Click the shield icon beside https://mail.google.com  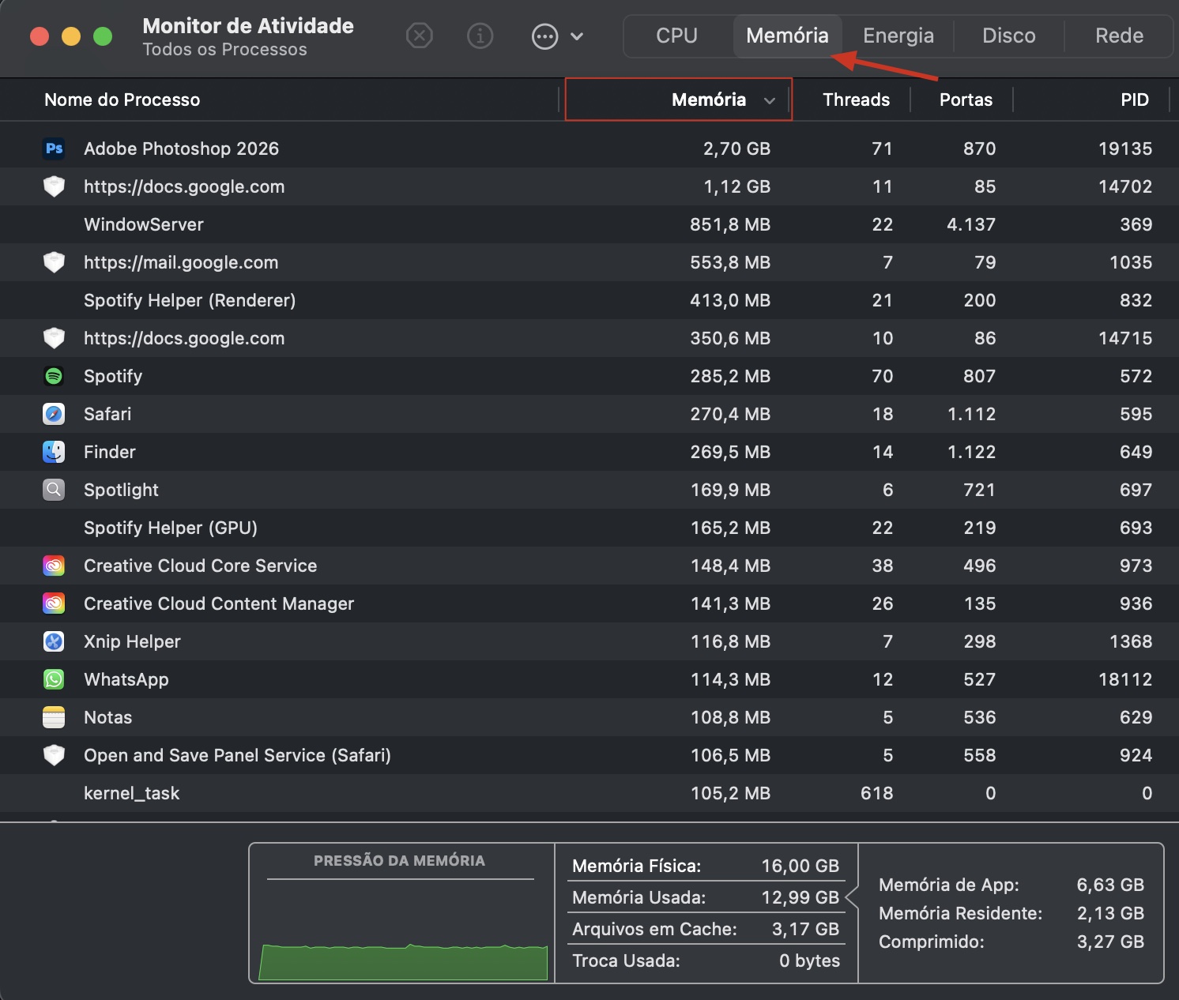tap(54, 262)
